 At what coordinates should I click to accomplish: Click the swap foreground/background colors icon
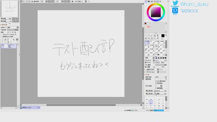(x=166, y=35)
